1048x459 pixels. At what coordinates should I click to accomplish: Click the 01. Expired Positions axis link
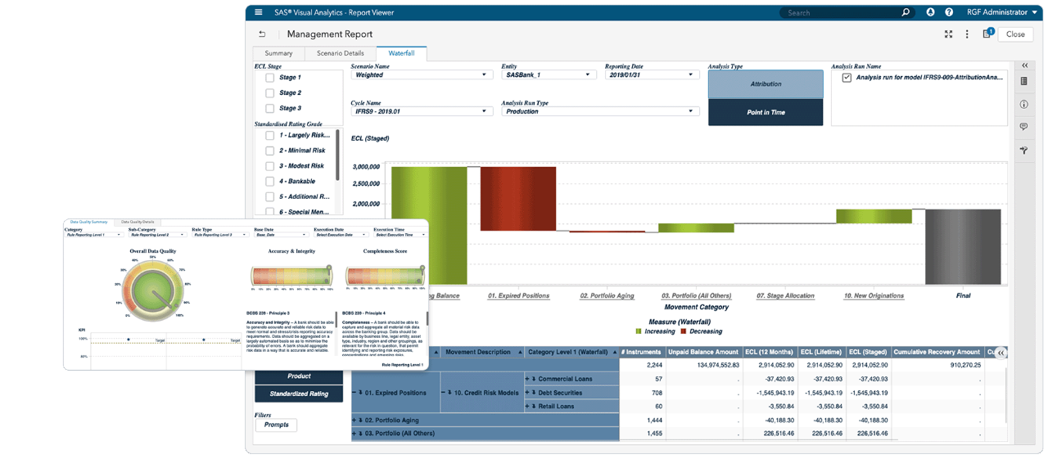click(x=518, y=295)
